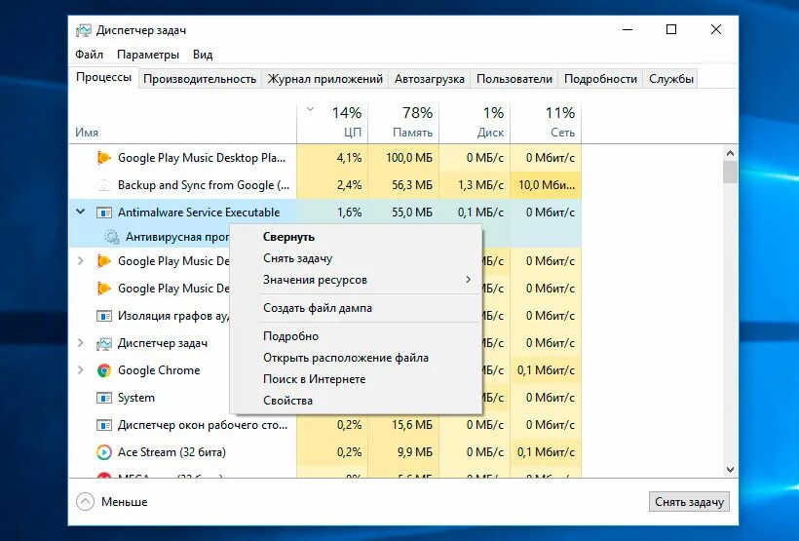Choose Подробно in the context menu
Screen dimensions: 799x541
pos(356,336)
